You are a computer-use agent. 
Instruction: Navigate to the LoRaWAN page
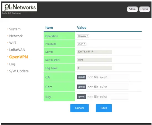tap(17, 50)
